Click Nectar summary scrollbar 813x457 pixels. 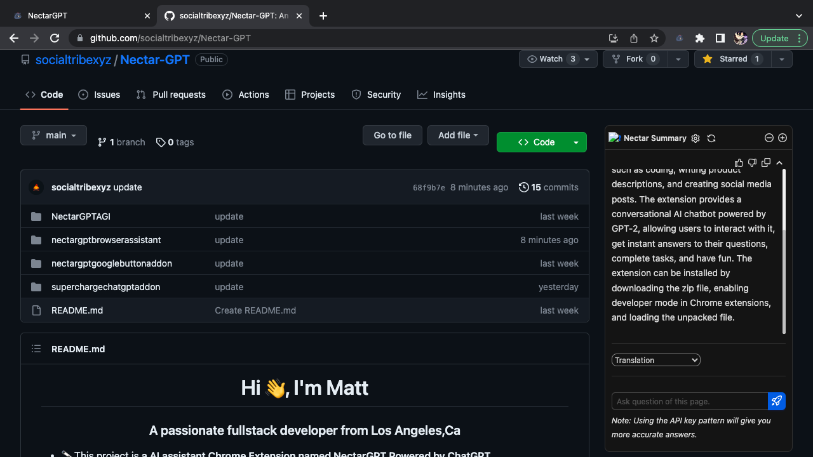784,251
